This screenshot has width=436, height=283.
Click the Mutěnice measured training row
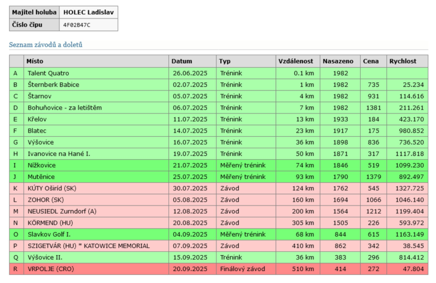(41, 177)
